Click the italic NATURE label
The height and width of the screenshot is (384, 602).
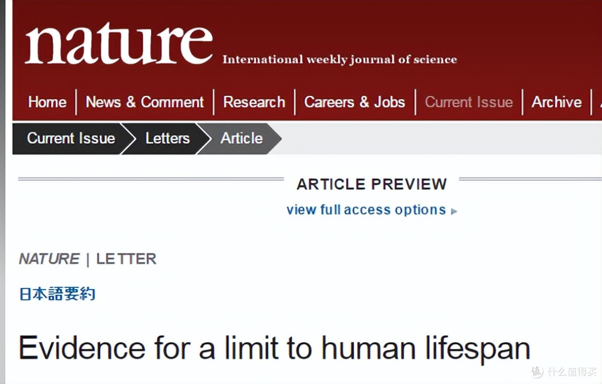click(49, 258)
